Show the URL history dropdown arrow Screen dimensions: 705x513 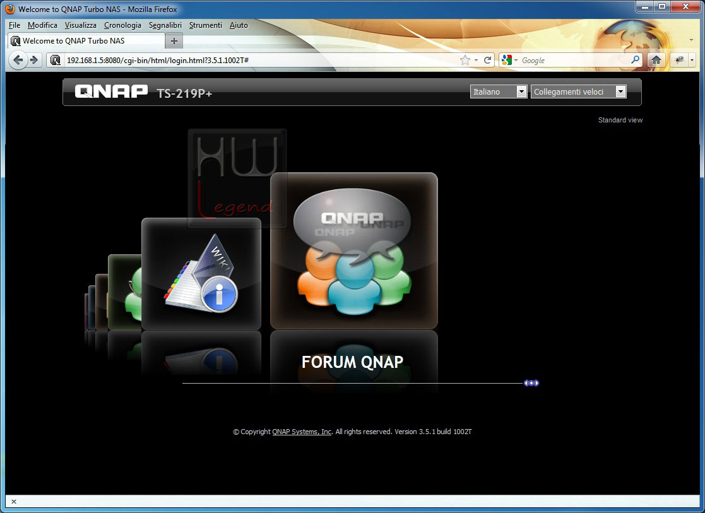point(476,60)
